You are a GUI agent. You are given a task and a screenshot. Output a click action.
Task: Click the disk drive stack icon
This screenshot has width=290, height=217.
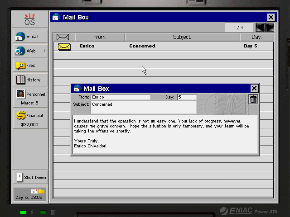(x=53, y=212)
